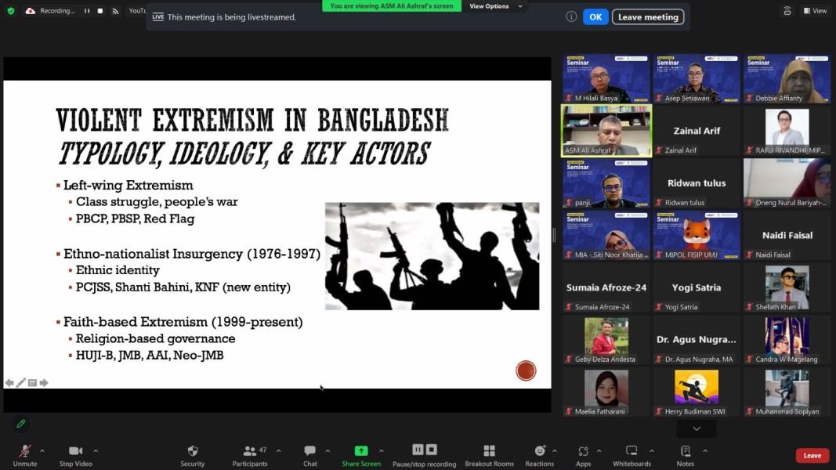Screen dimensions: 836x470
Task: Open the View layout menu
Action: (x=816, y=11)
